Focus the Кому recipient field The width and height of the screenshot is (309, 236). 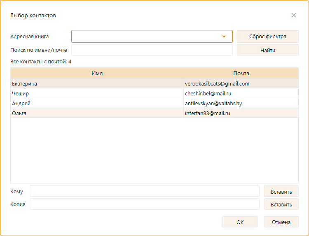(144, 191)
